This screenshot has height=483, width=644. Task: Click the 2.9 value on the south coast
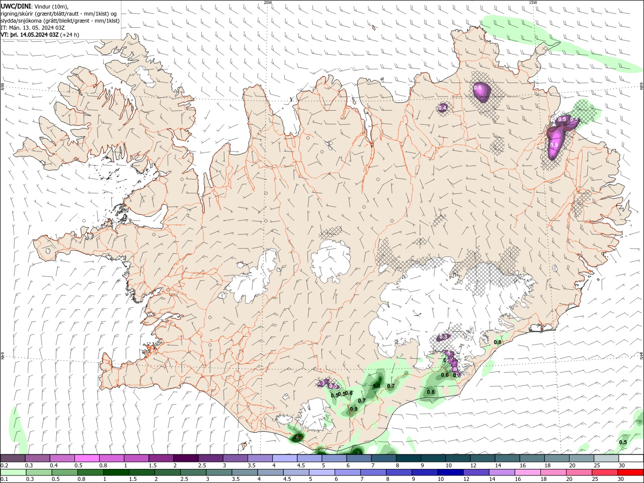(x=297, y=437)
